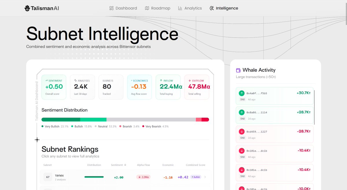Click the -1.16 economic value
This screenshot has width=347, height=190.
[x=168, y=177]
